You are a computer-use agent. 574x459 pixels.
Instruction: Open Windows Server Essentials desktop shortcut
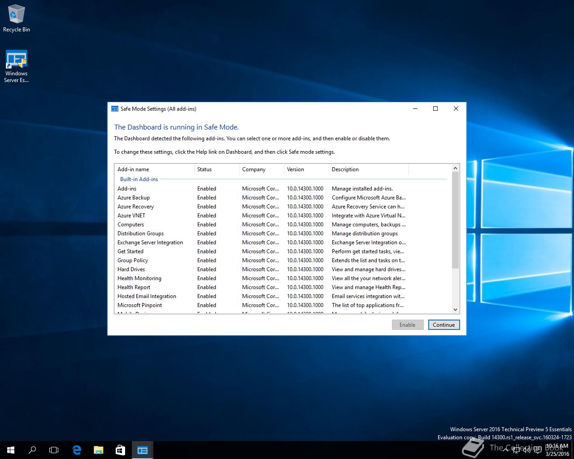[x=17, y=66]
